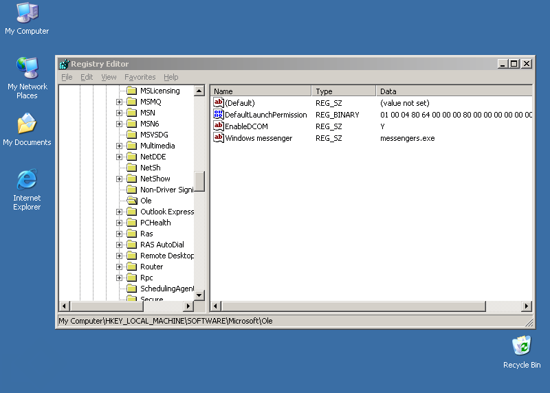Screen dimensions: 550x393
Task: Click the value pane scroll right arrow
Action: pyautogui.click(x=527, y=306)
